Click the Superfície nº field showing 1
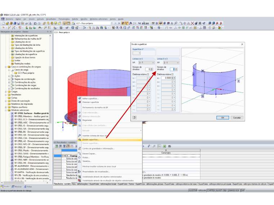 coord(137,53)
